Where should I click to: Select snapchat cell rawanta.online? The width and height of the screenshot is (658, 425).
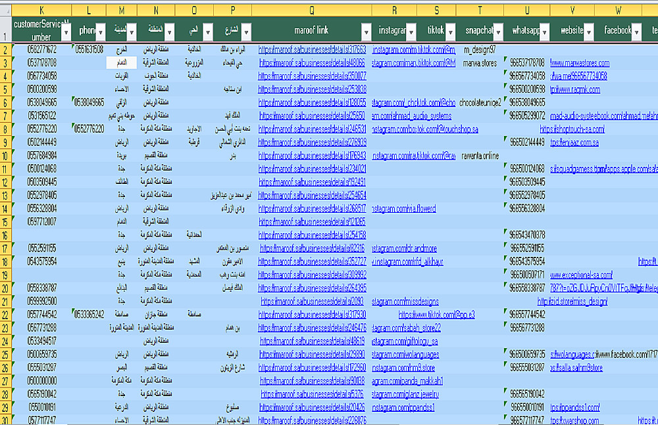[x=480, y=156]
